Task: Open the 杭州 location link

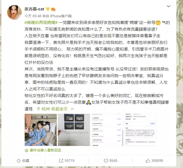Action: tap(46, 109)
